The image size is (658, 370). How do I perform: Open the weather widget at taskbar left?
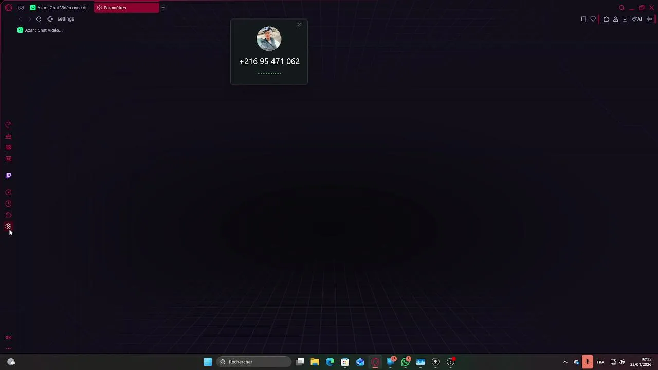pyautogui.click(x=11, y=362)
